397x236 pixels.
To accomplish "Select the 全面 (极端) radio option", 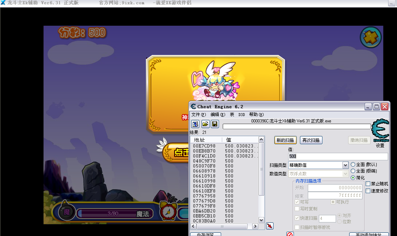I will [353, 171].
